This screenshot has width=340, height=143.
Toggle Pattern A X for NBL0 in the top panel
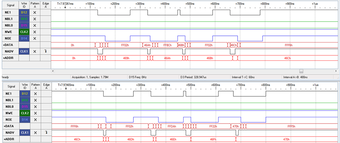pyautogui.click(x=34, y=26)
